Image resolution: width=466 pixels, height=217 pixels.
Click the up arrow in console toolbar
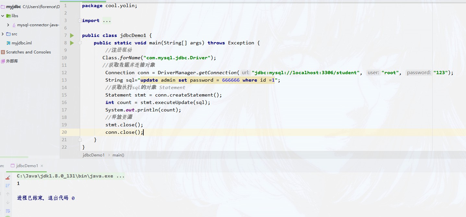(x=8, y=194)
